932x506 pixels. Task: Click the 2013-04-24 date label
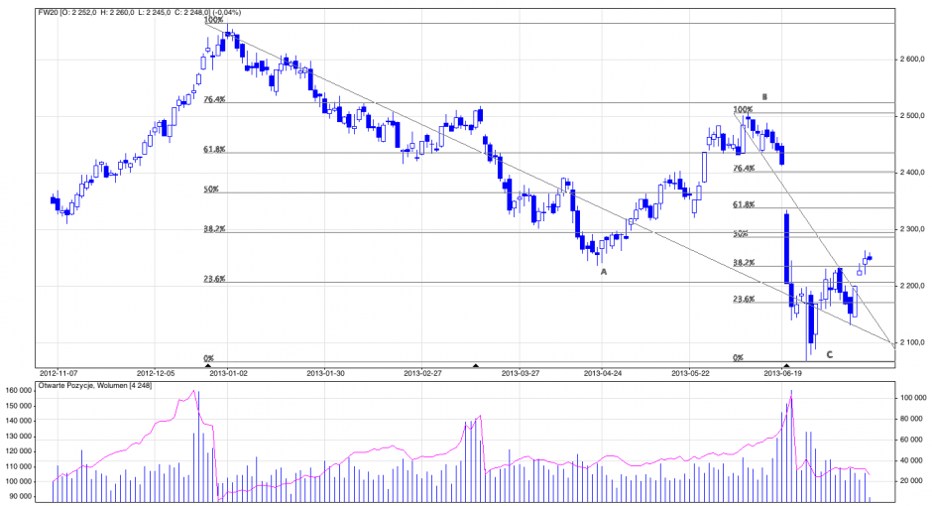603,374
